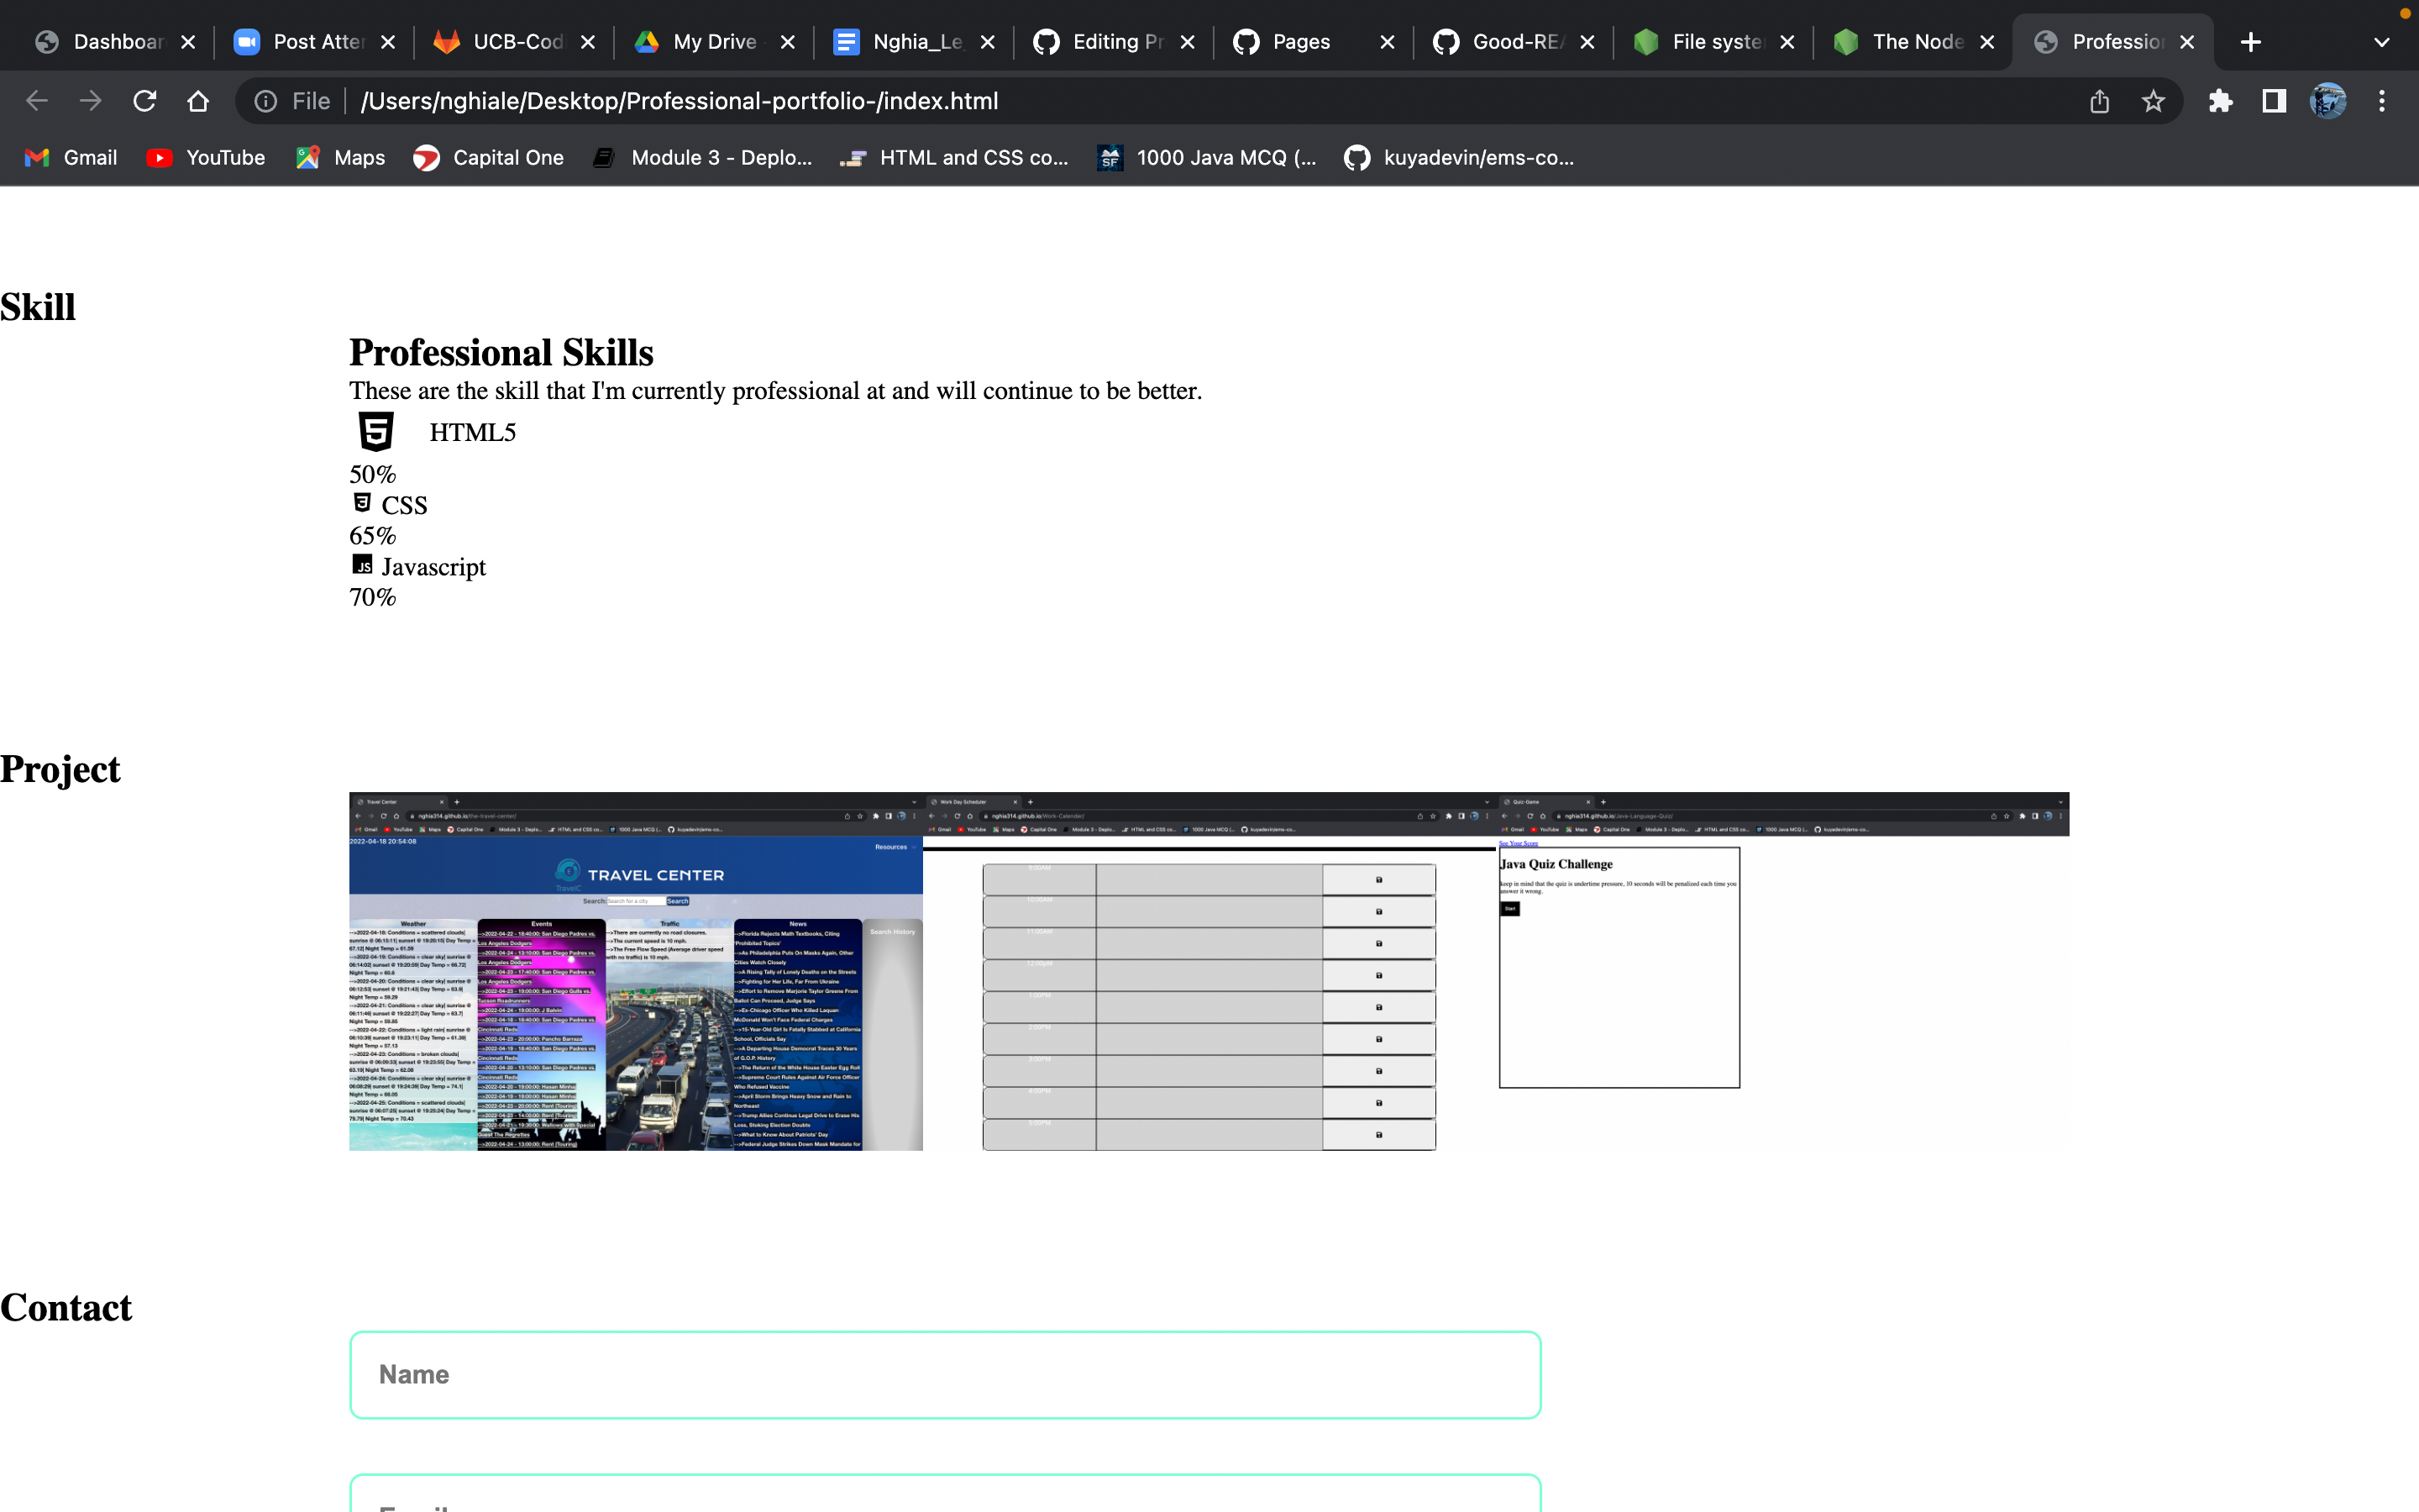Expand the tab search chevron
This screenshot has height=1512, width=2419.
tap(2382, 42)
